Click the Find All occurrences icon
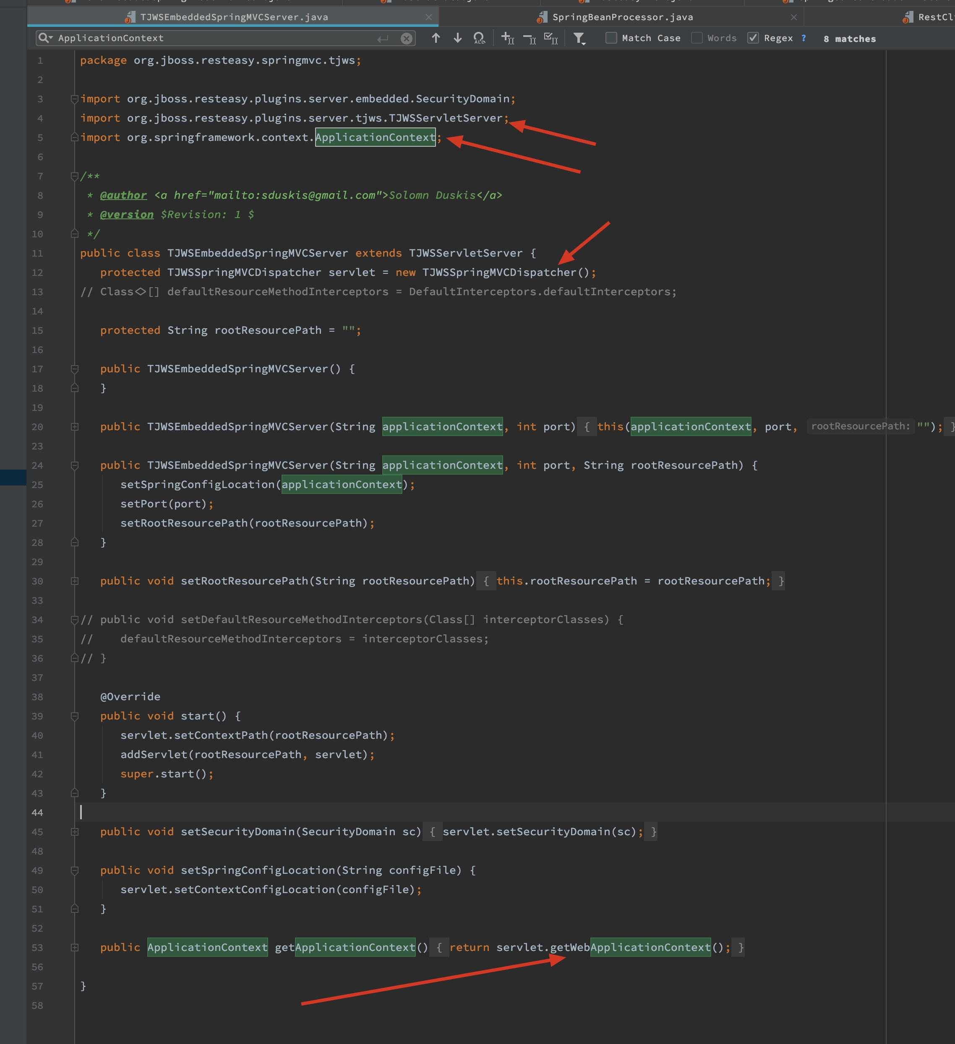 tap(479, 38)
